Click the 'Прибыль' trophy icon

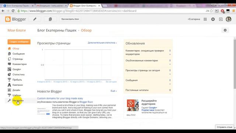pos(9,80)
